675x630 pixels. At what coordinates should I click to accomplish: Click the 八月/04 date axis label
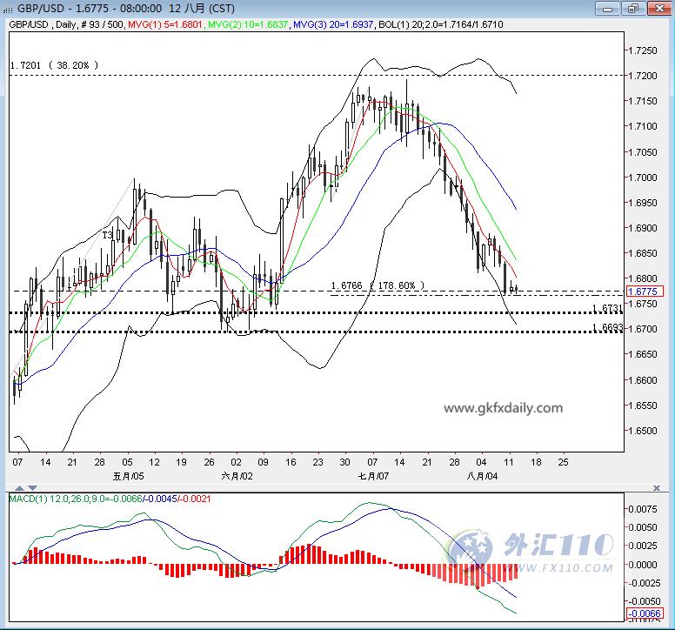pos(482,476)
